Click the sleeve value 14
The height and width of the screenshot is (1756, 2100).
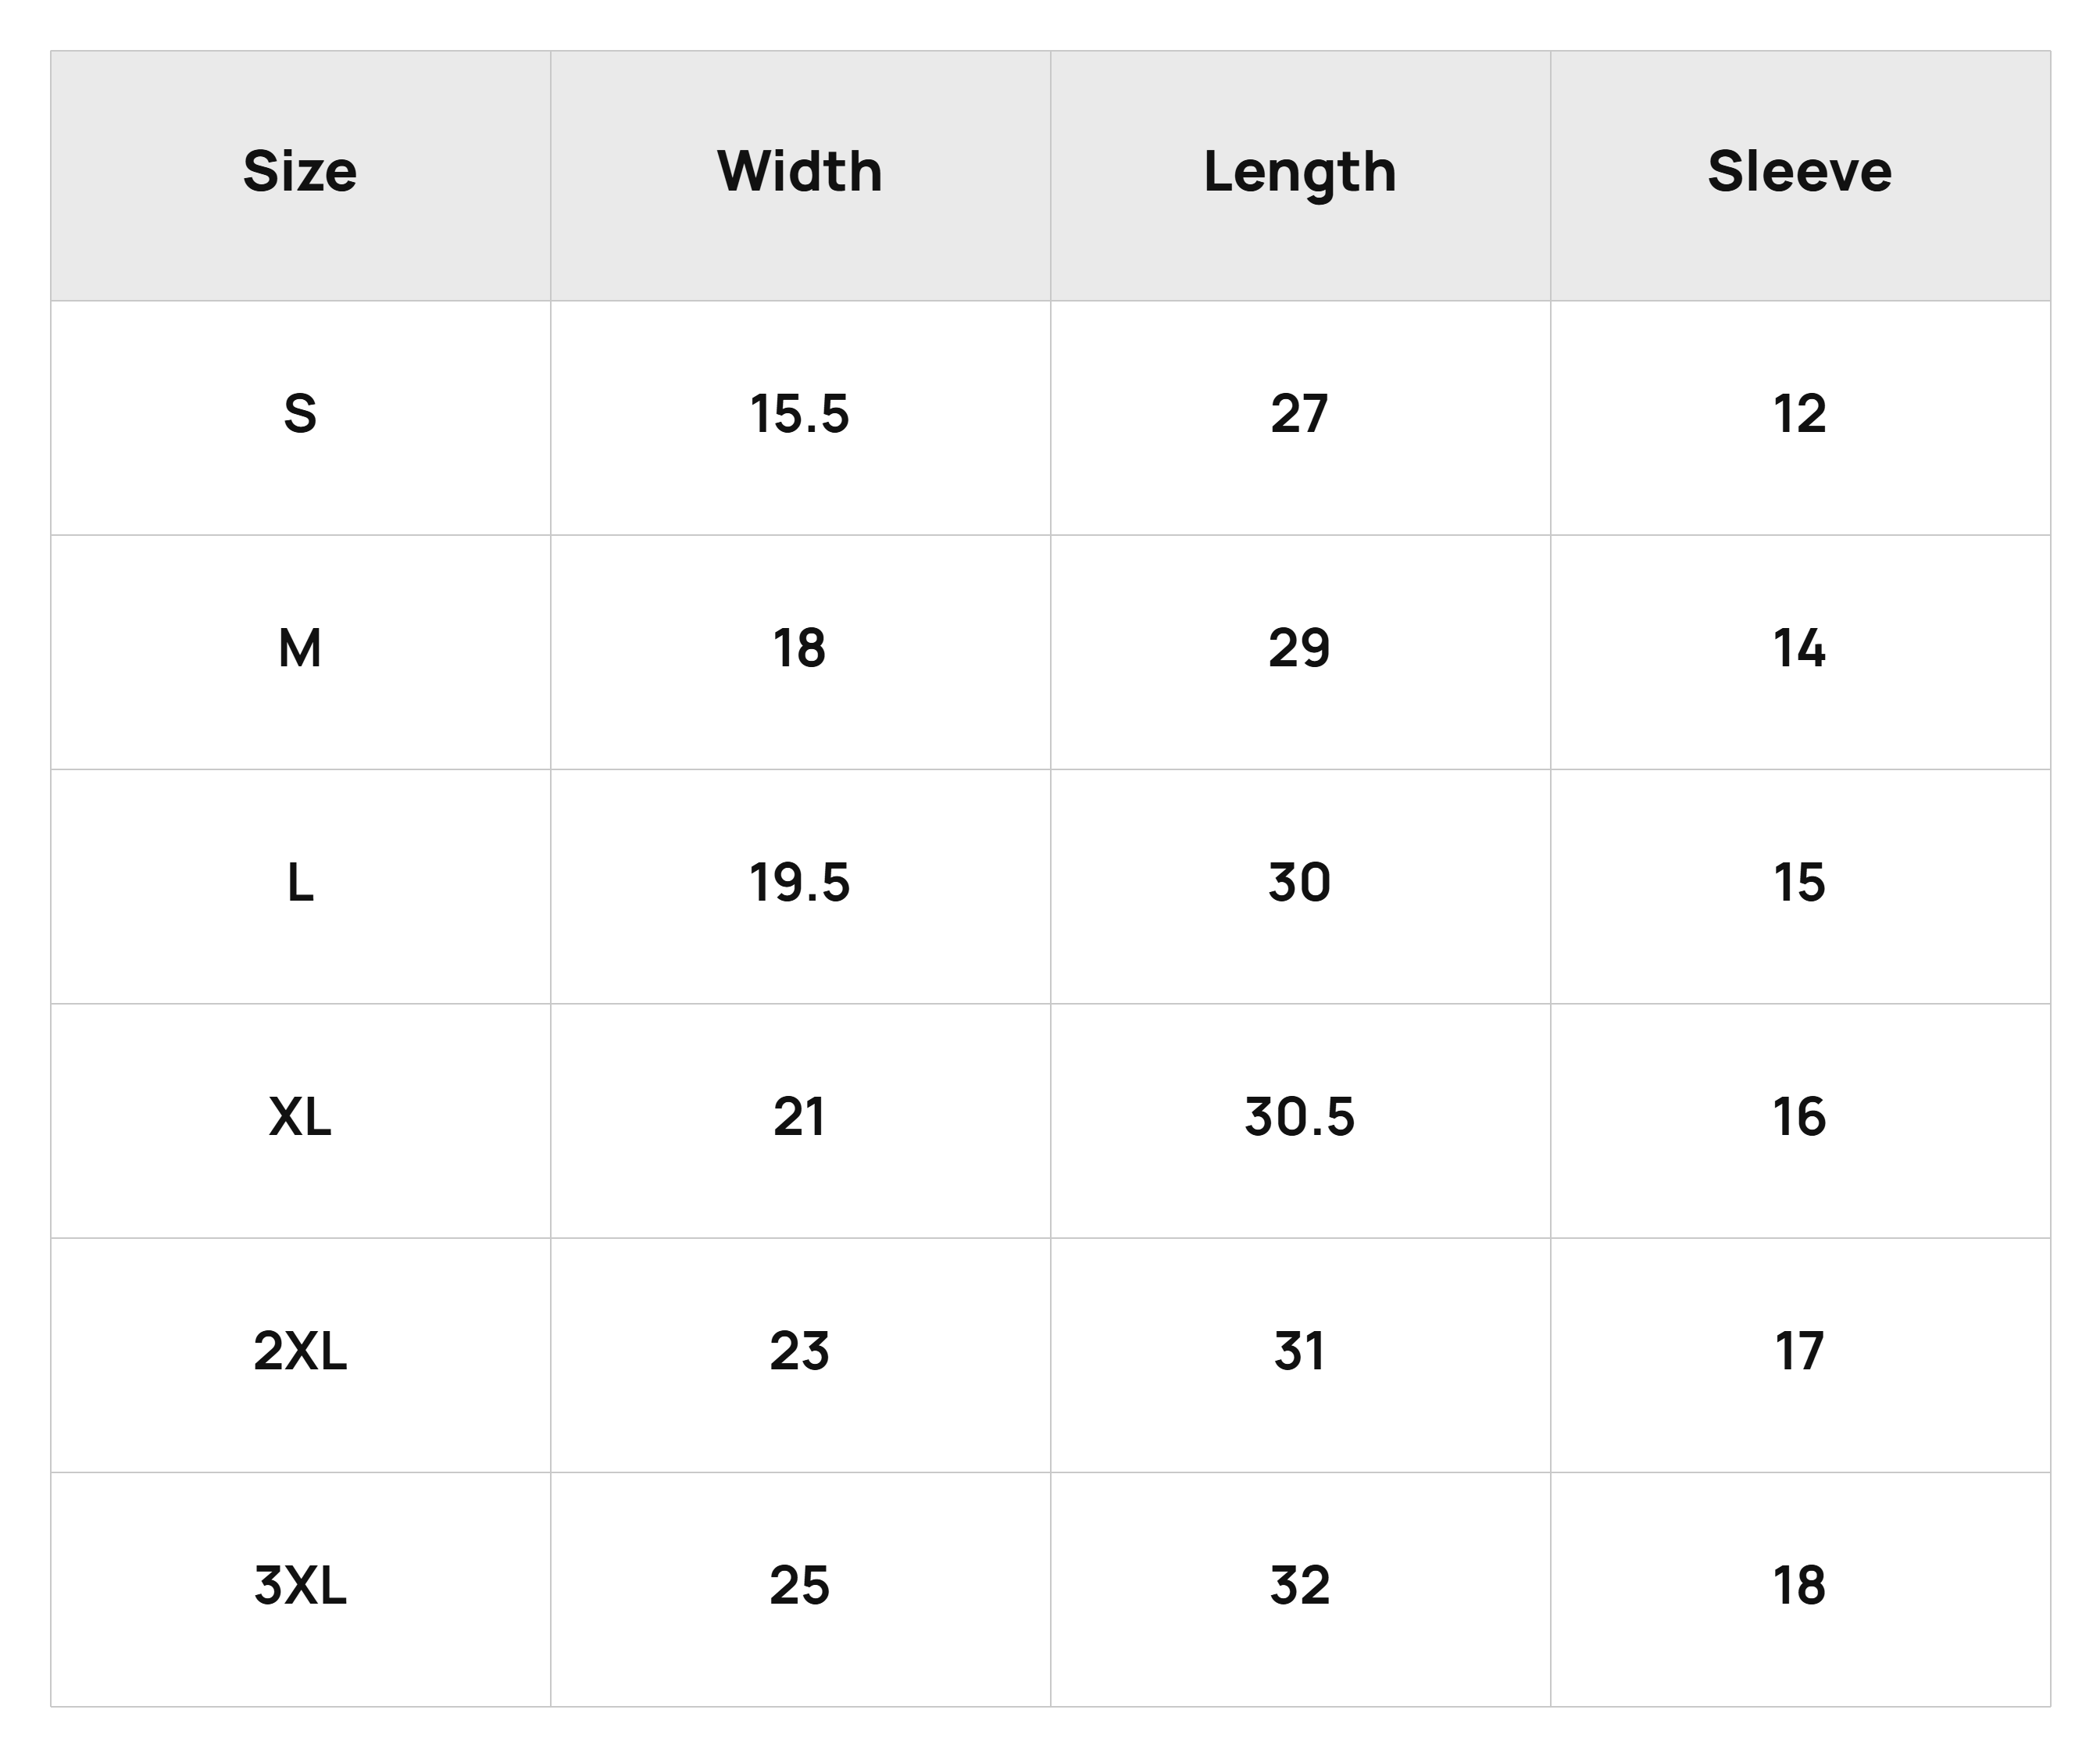pyautogui.click(x=1800, y=648)
